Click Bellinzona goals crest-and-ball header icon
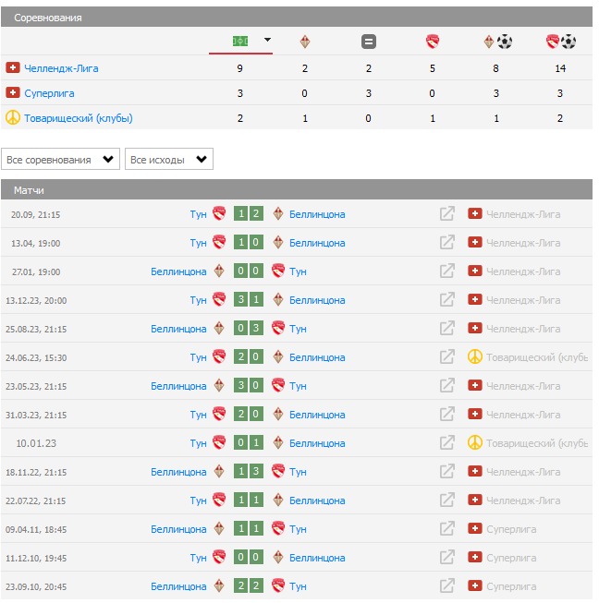Image resolution: width=599 pixels, height=603 pixels. tap(497, 42)
